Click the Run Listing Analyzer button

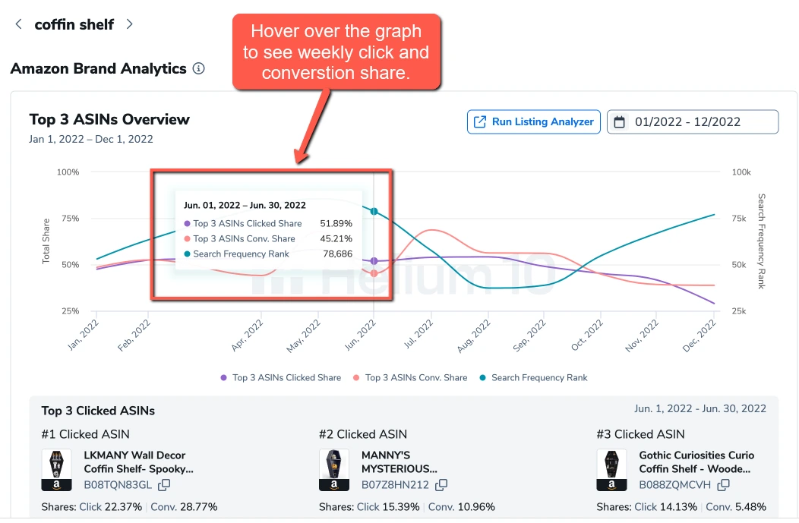pos(533,121)
